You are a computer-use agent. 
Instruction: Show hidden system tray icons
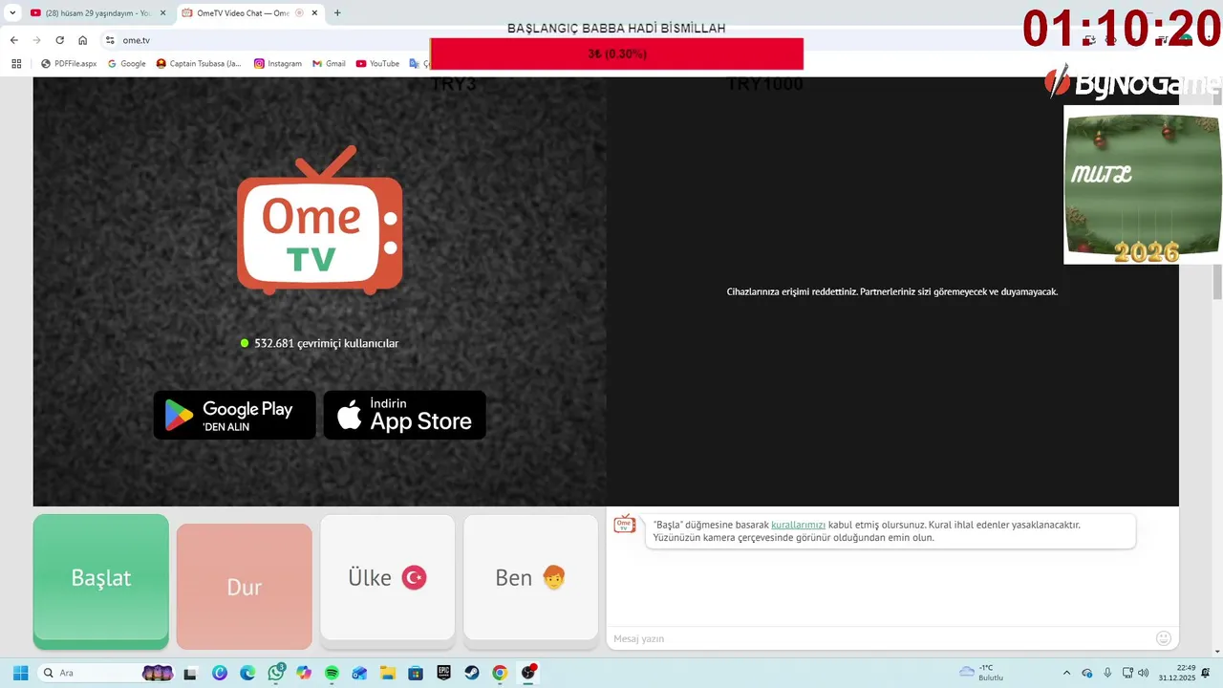(1066, 673)
